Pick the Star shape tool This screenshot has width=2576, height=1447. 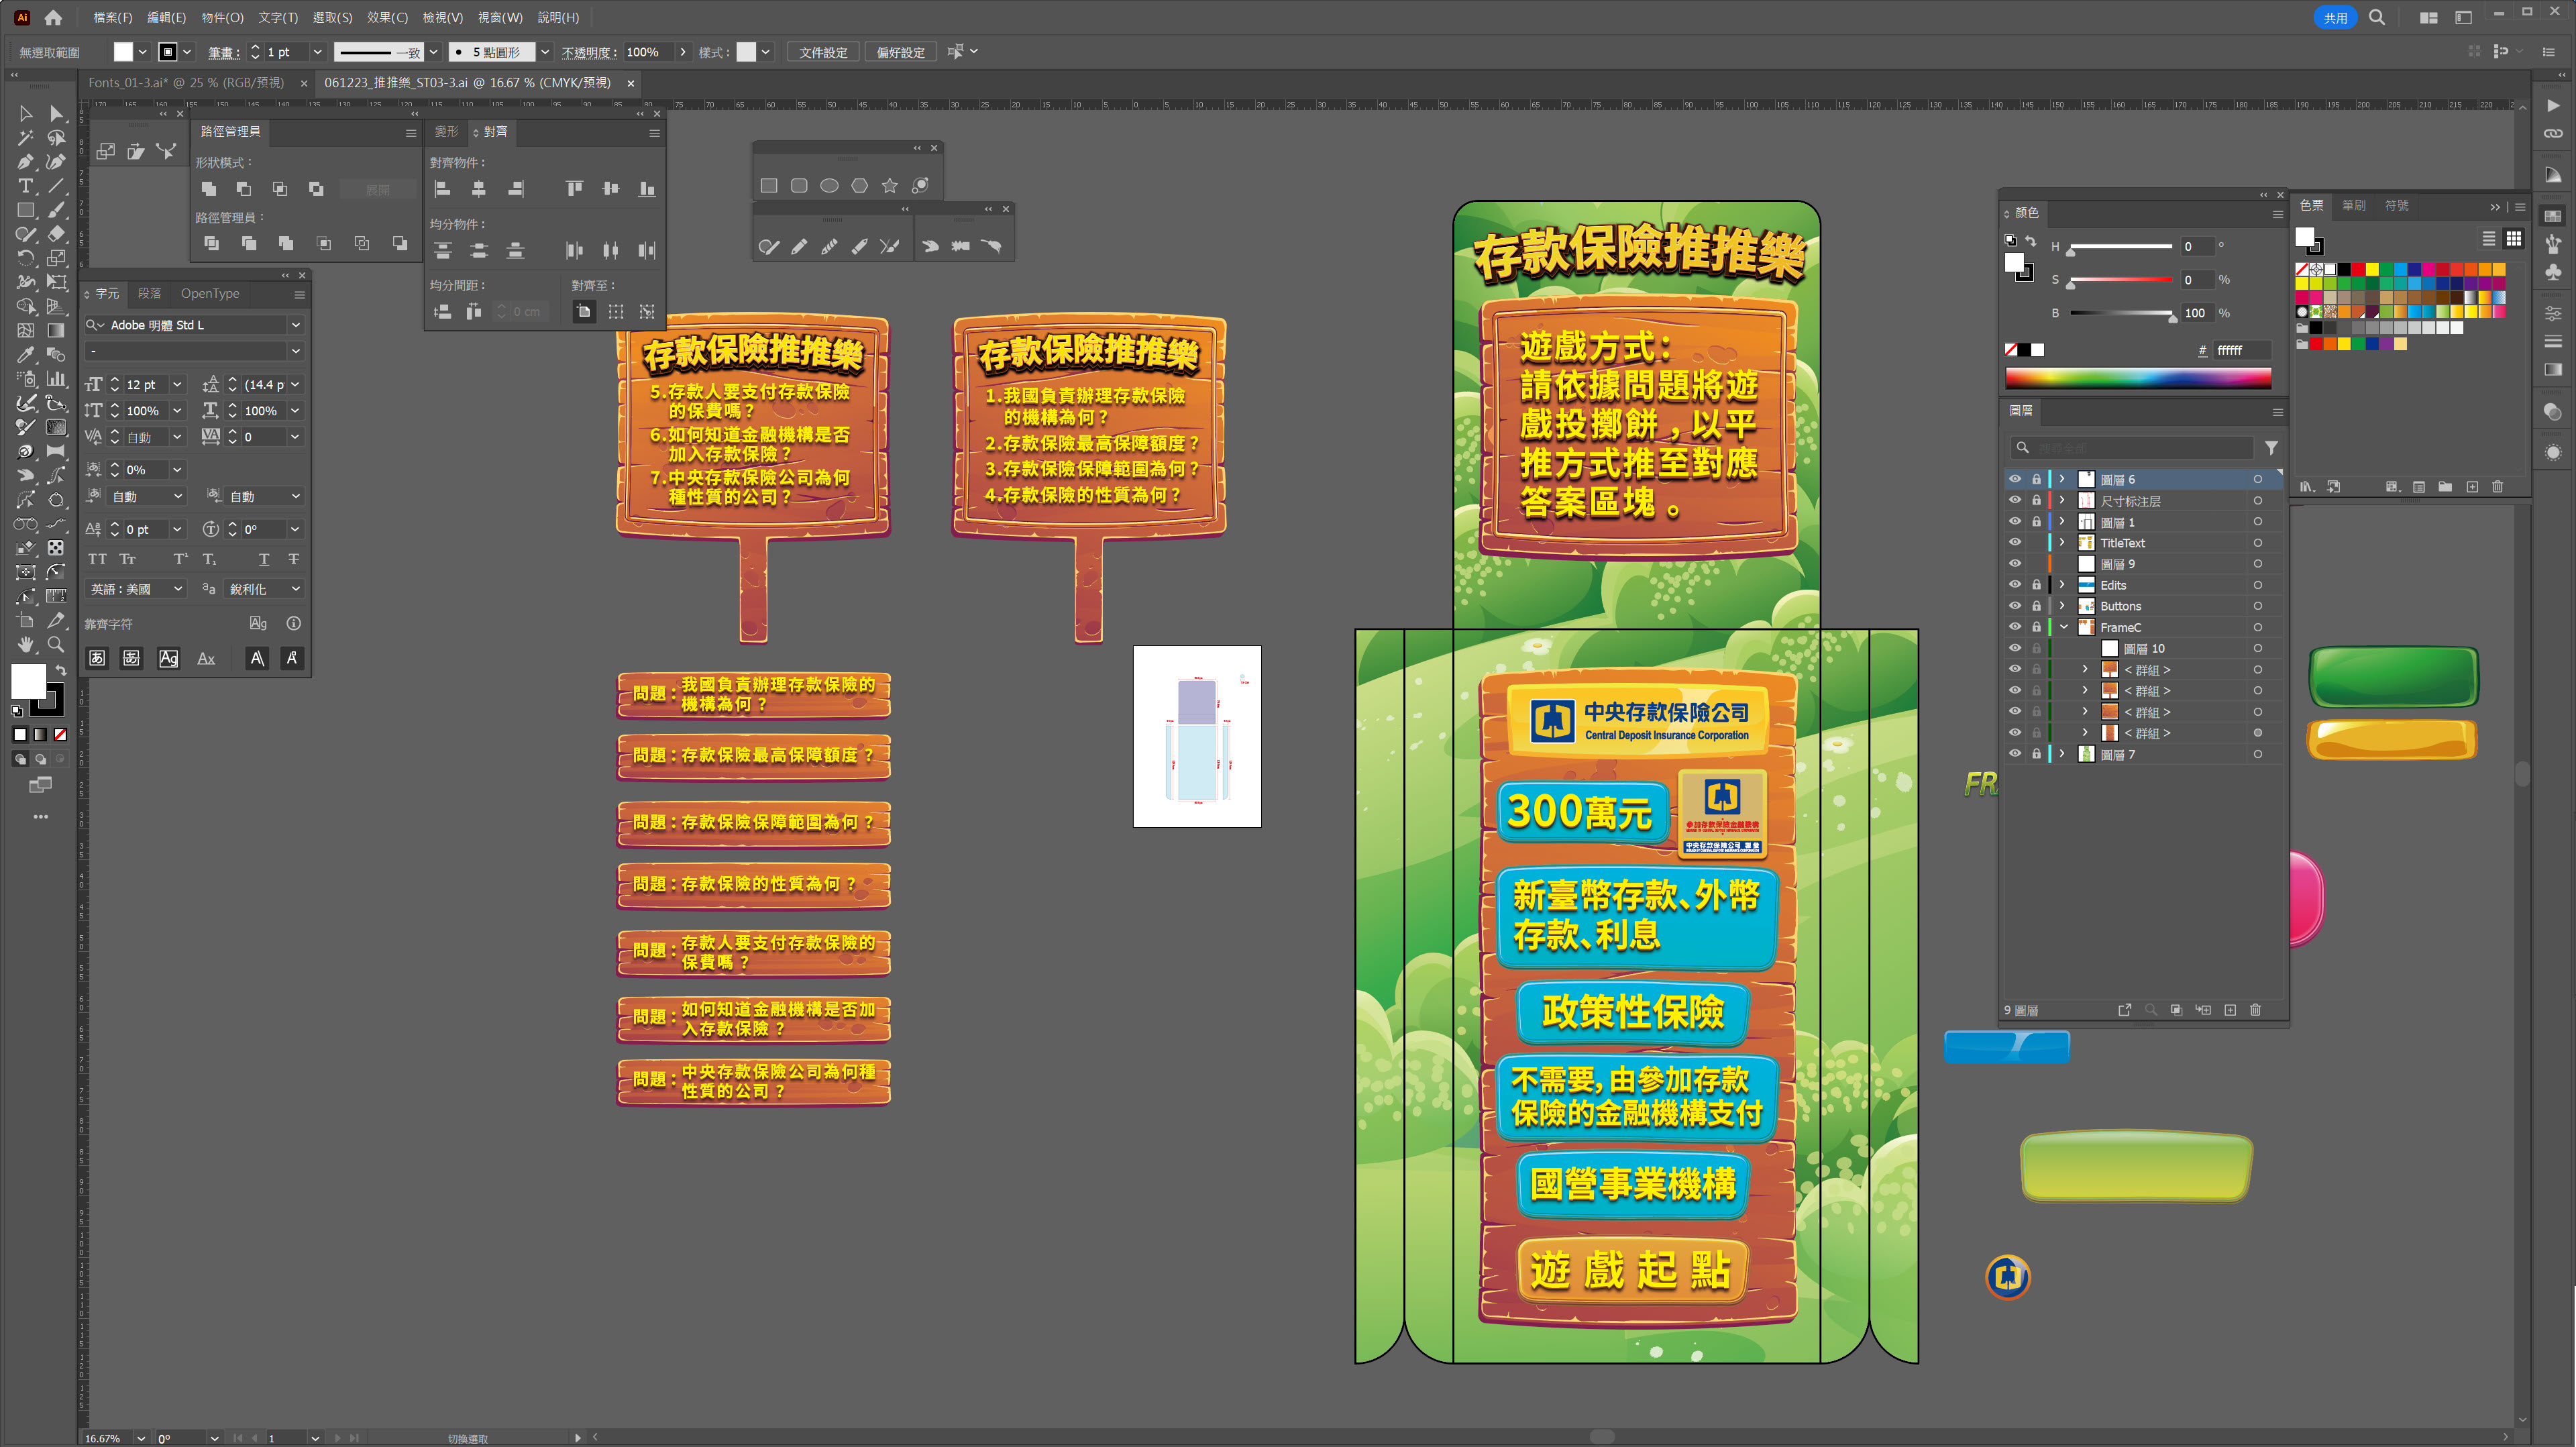(x=889, y=185)
